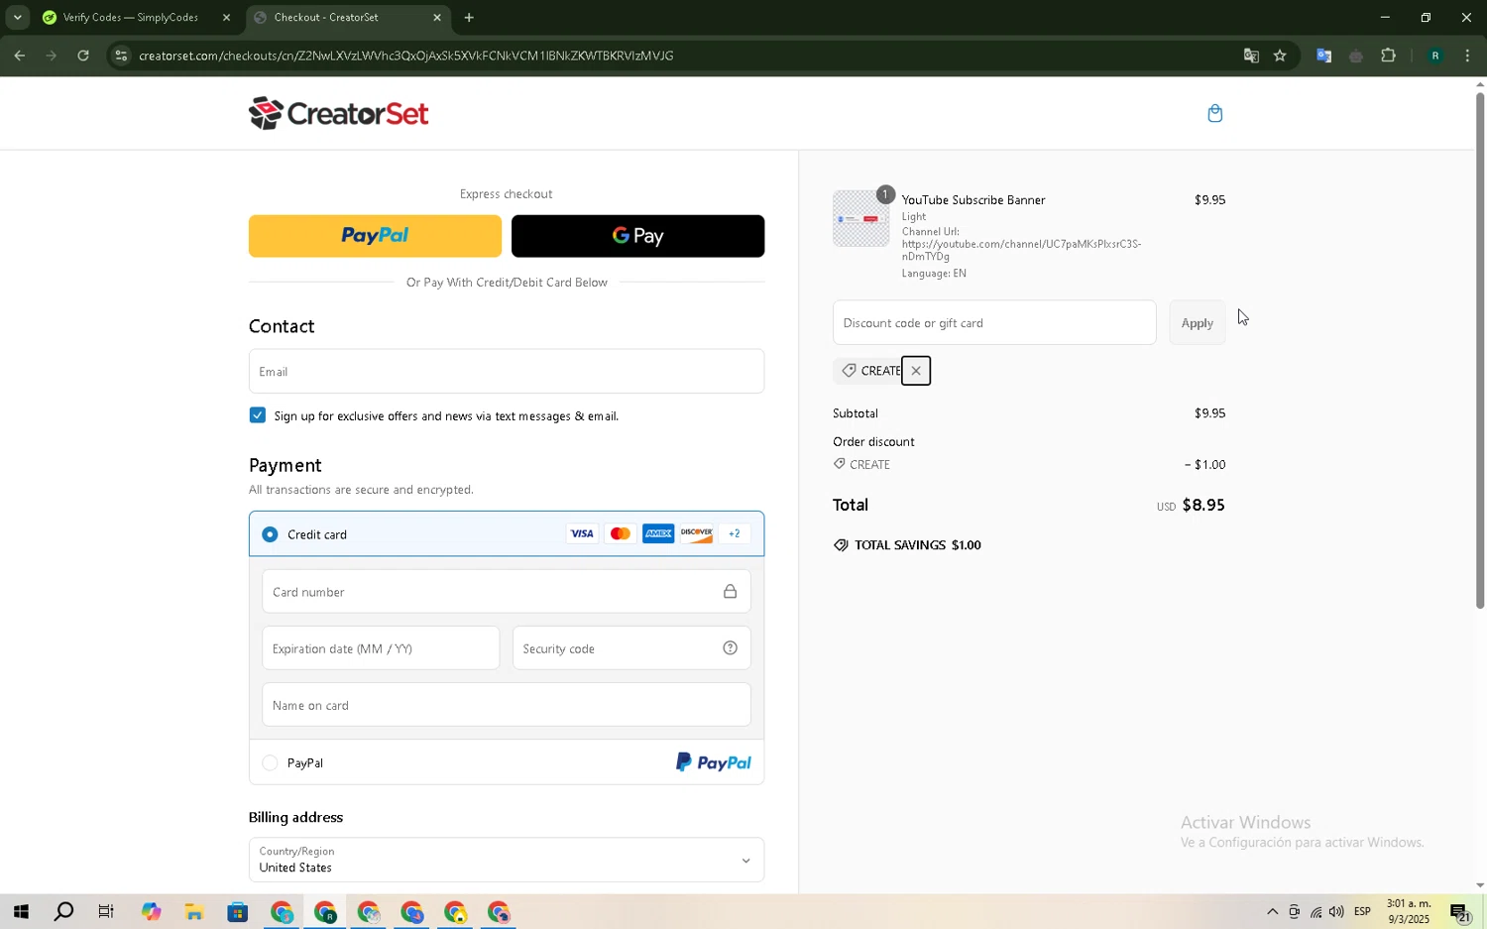Open the shopping bag cart icon
The image size is (1487, 929).
point(1214,113)
